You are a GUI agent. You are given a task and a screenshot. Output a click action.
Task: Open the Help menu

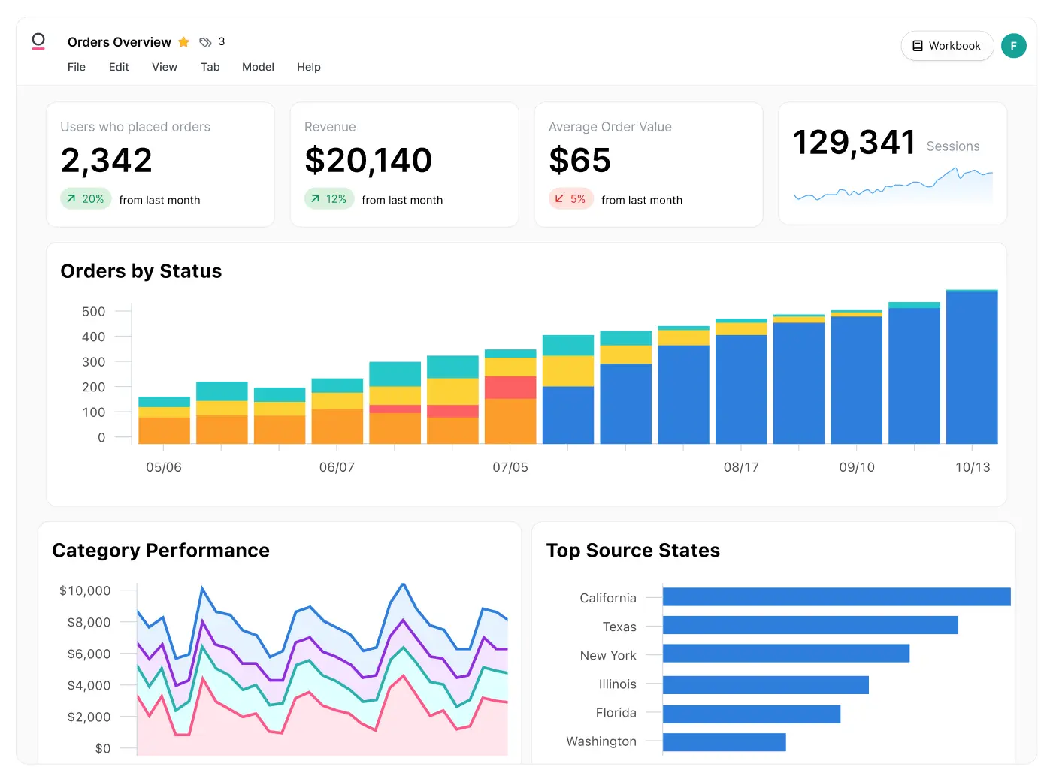click(x=309, y=67)
